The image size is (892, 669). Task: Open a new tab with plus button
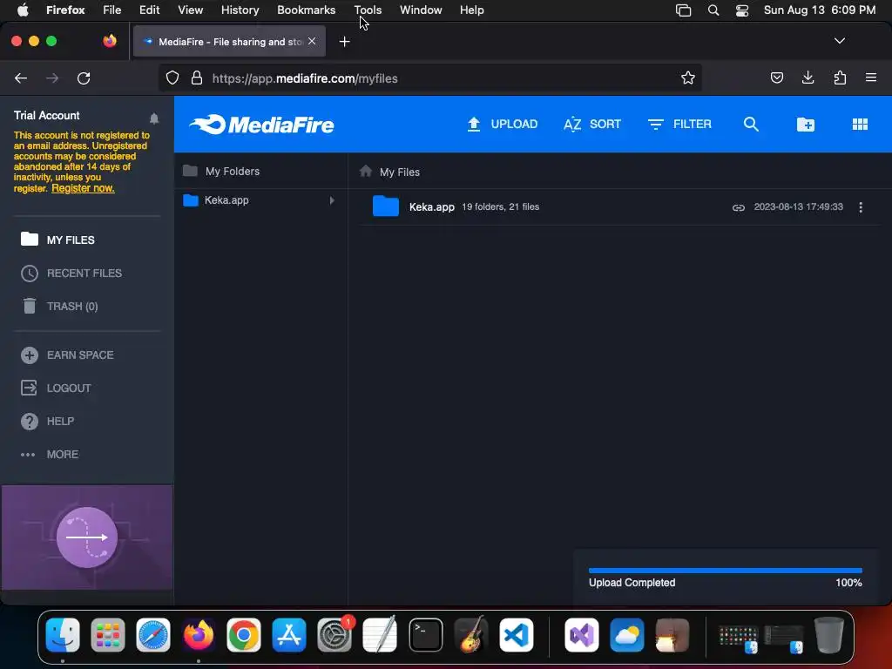(344, 42)
